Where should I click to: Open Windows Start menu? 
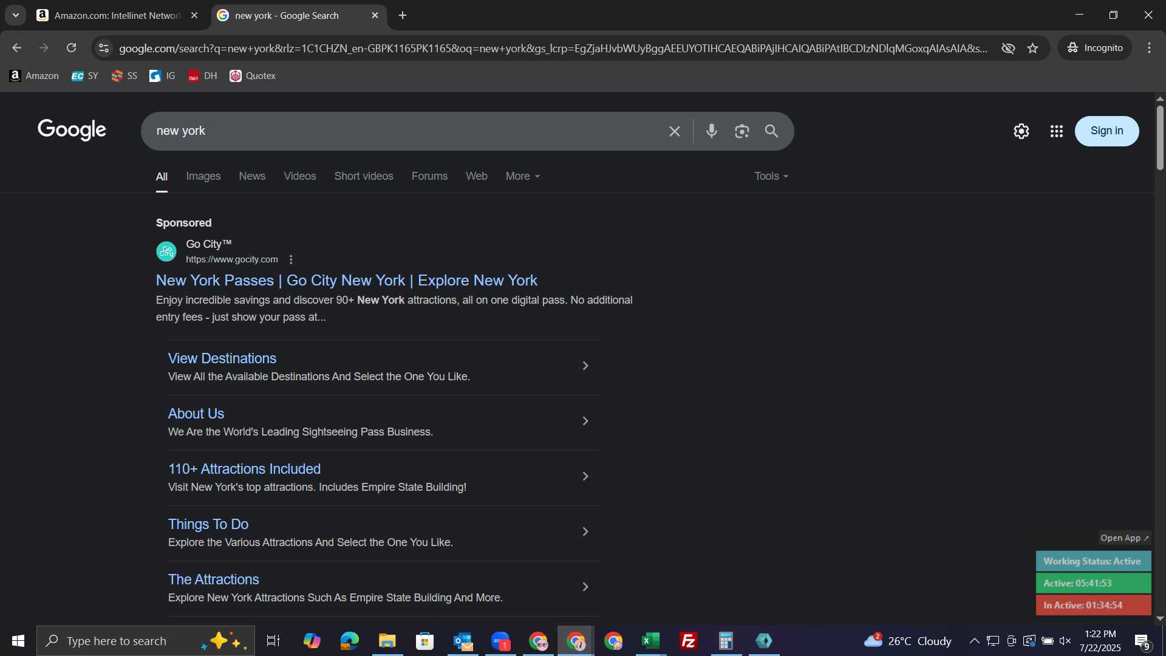click(x=18, y=641)
